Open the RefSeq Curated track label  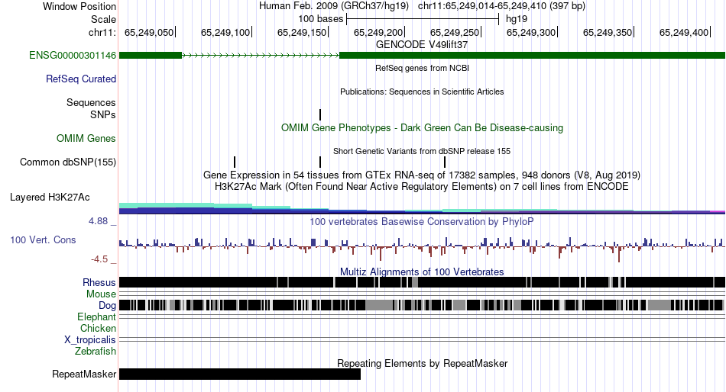coord(81,79)
